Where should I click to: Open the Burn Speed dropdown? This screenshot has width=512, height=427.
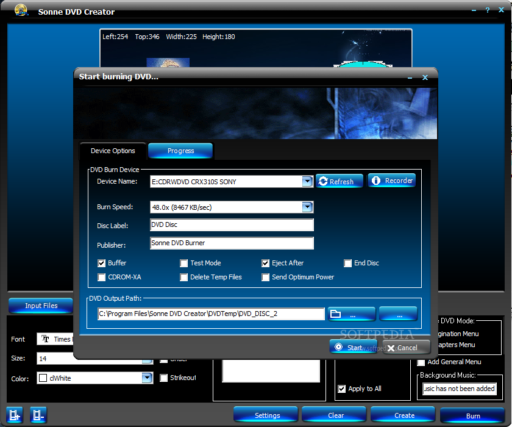[307, 207]
